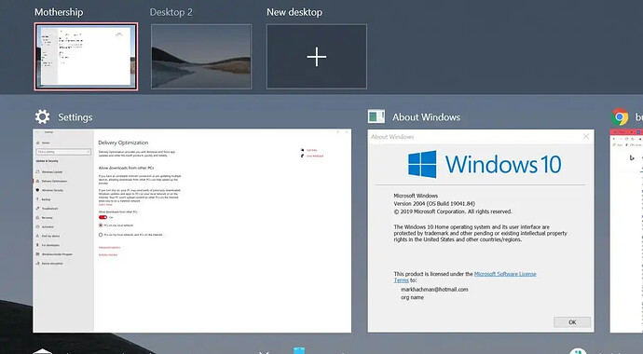Screen dimensions: 643x354
Task: Click the Chrome icon above the browser preview
Action: [x=620, y=116]
